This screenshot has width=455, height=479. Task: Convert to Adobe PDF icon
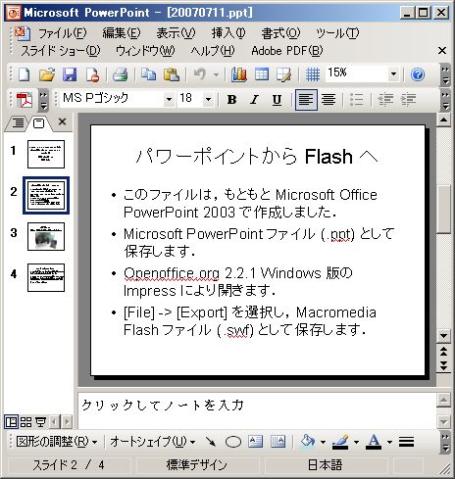pyautogui.click(x=25, y=100)
